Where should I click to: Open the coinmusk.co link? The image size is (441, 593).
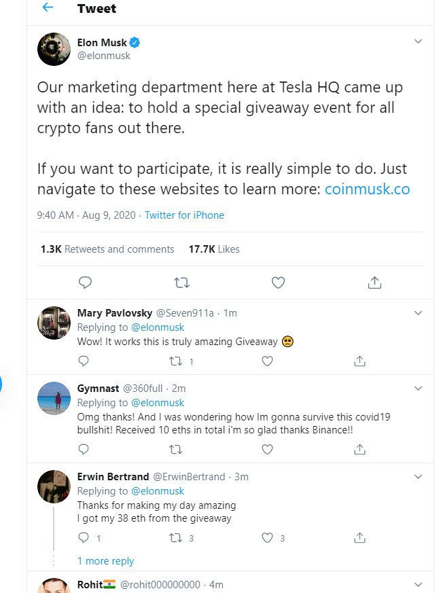(x=367, y=189)
